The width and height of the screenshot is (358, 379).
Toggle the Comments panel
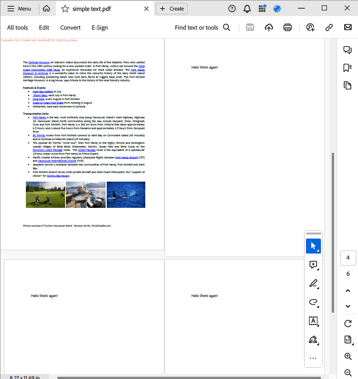(348, 50)
